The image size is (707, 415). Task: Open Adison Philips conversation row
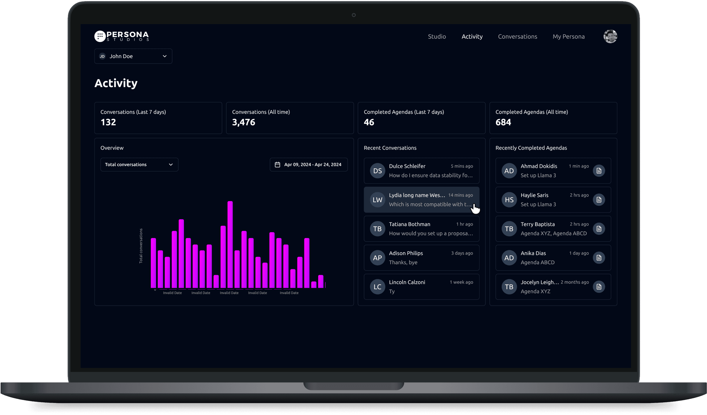click(x=421, y=258)
